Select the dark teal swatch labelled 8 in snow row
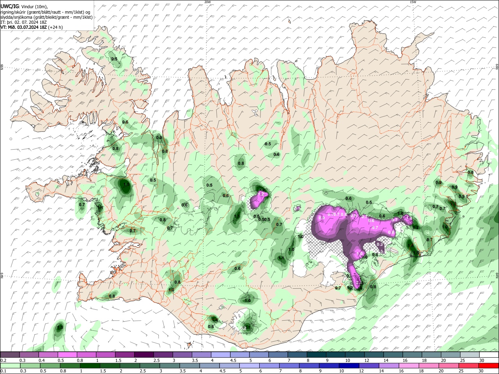499x374 pixels. click(316, 355)
